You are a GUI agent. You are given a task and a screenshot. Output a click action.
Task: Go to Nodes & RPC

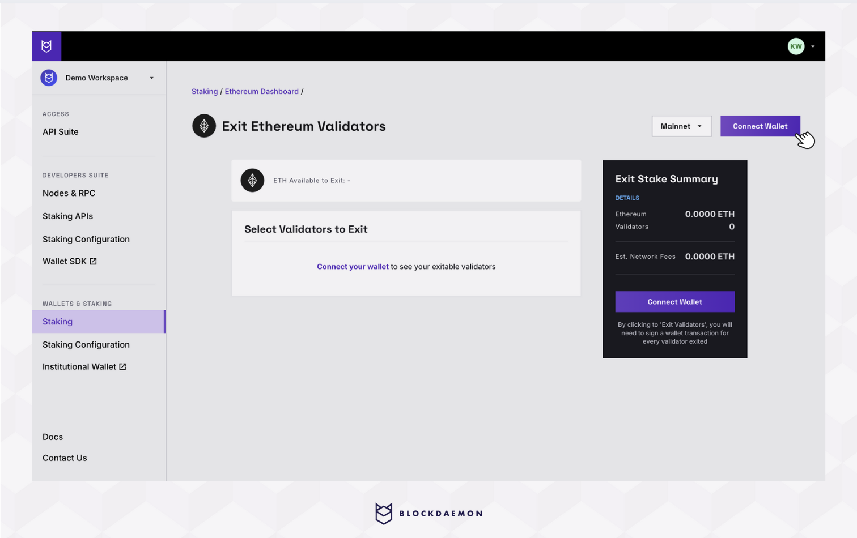tap(69, 193)
